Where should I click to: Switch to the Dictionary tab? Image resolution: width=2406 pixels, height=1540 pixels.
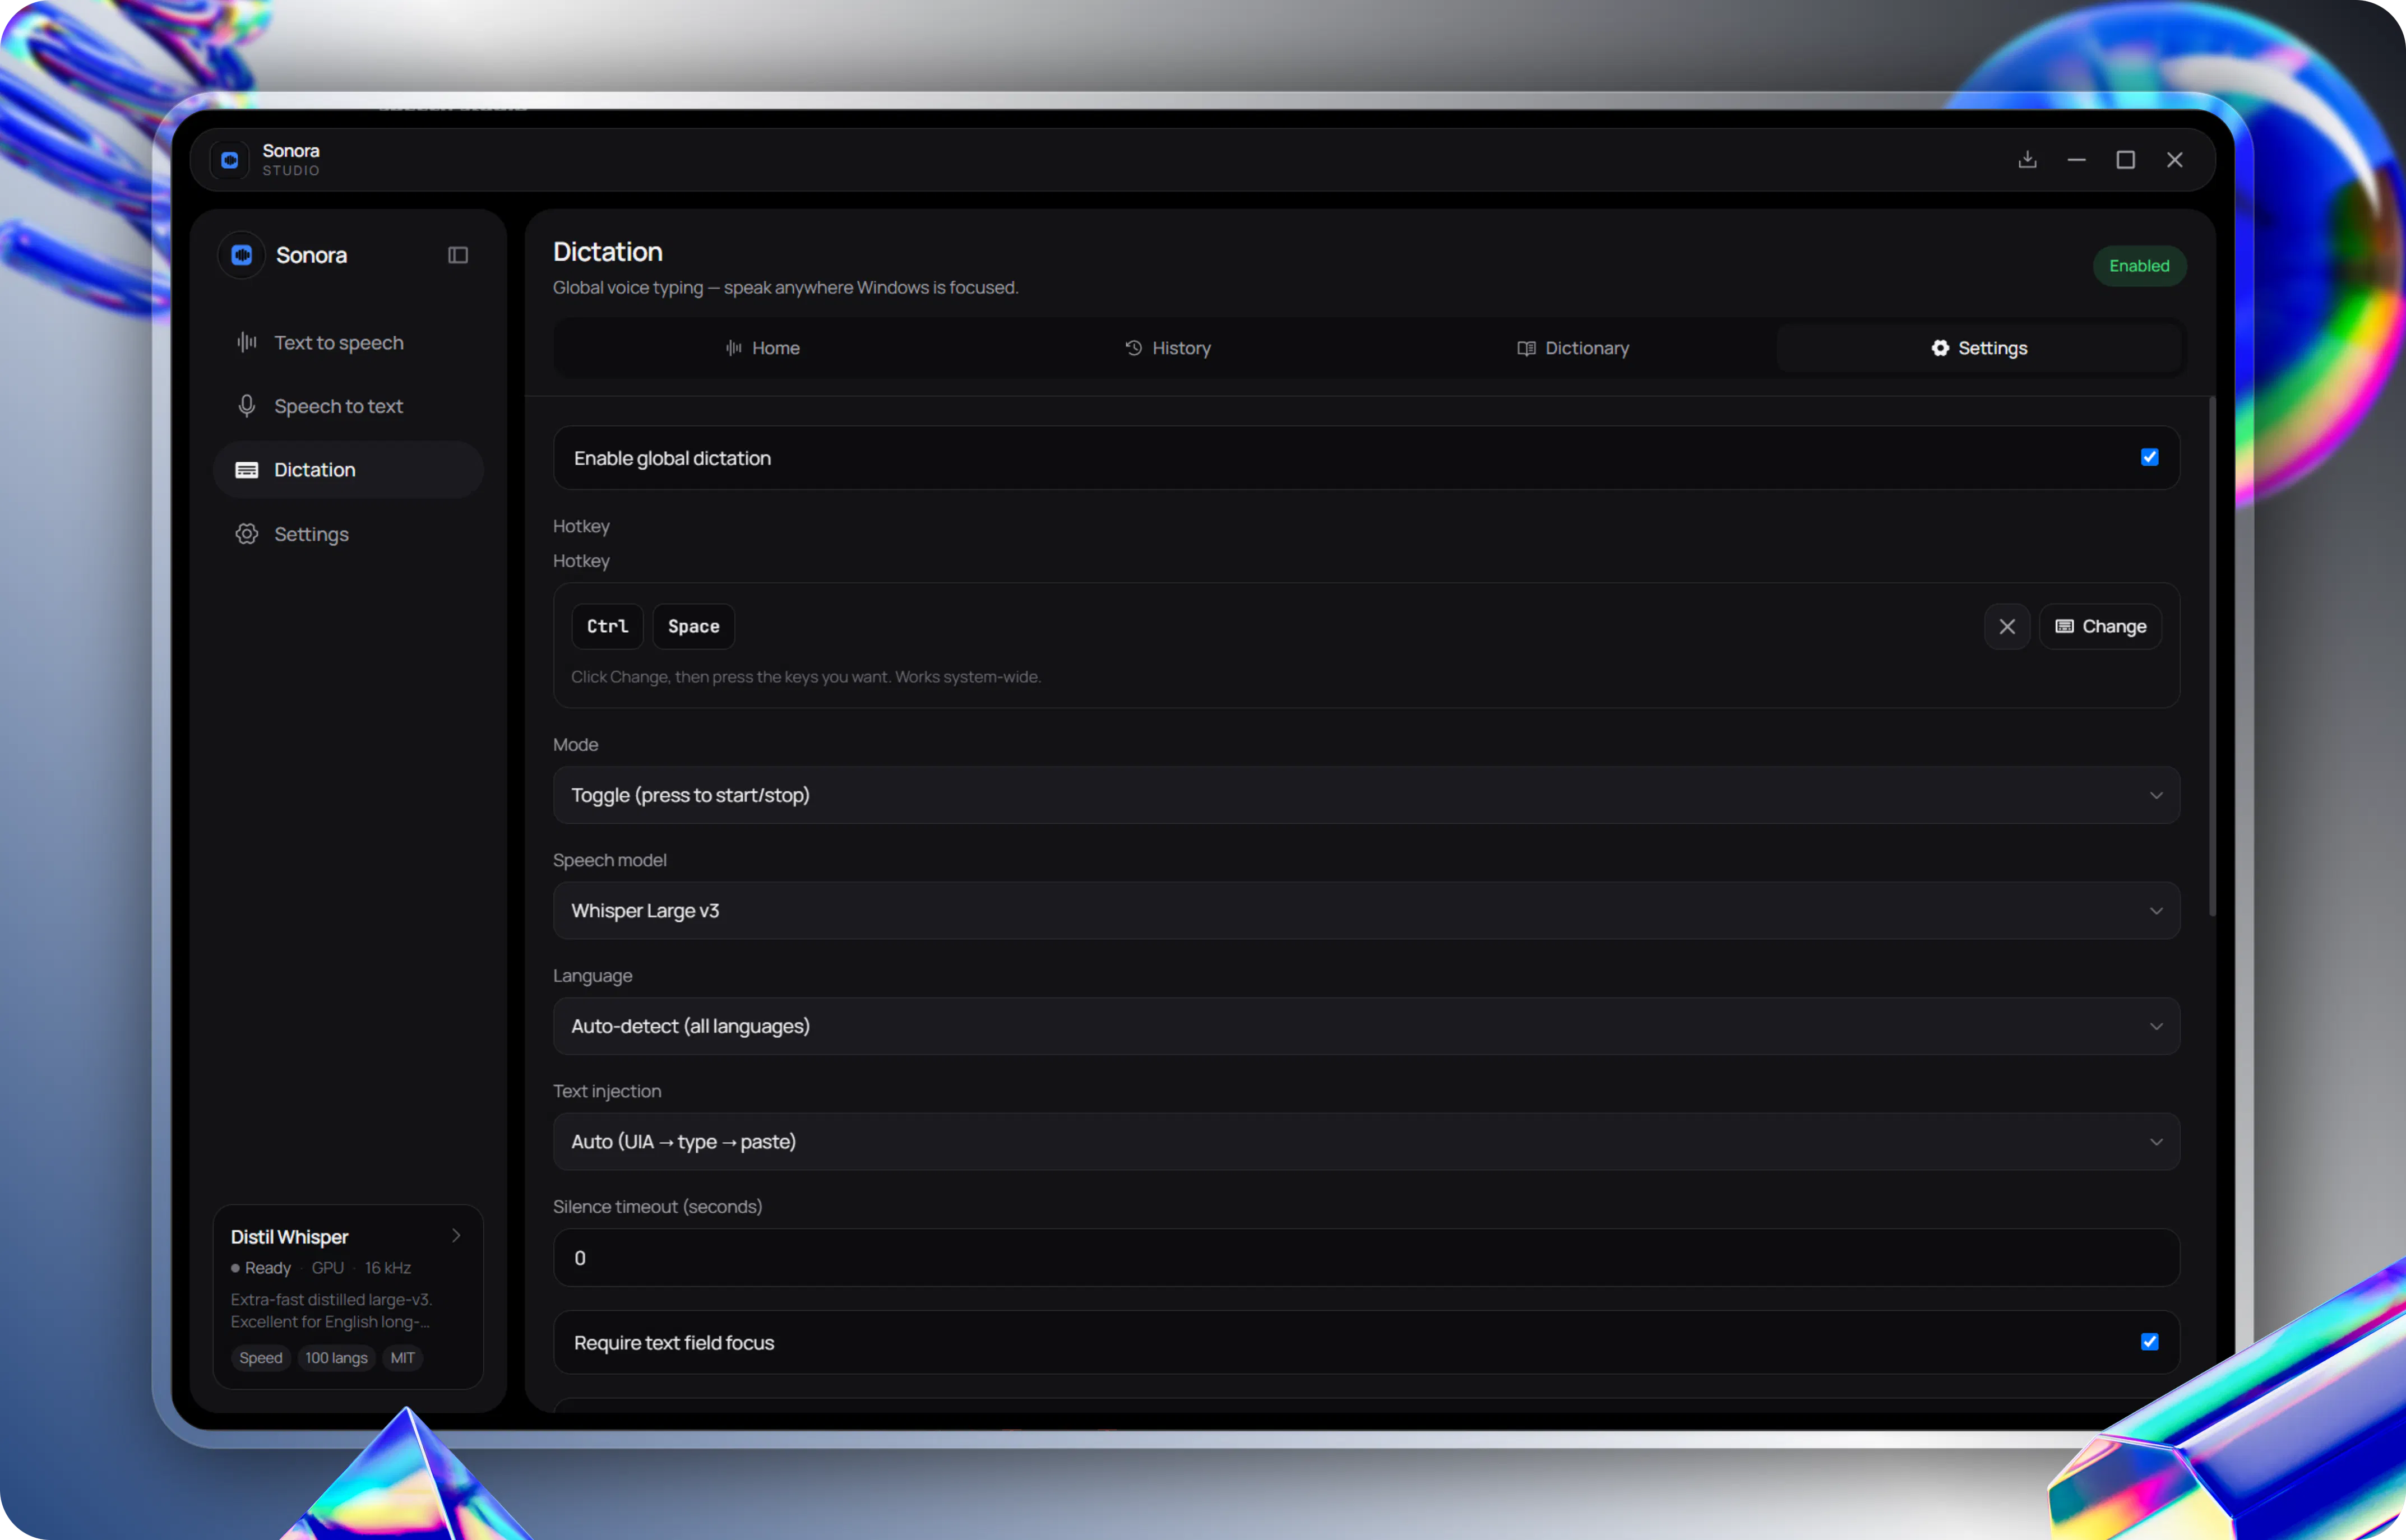coord(1573,348)
